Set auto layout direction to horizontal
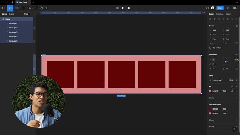Screen dimensions: 240x135 coord(214,59)
